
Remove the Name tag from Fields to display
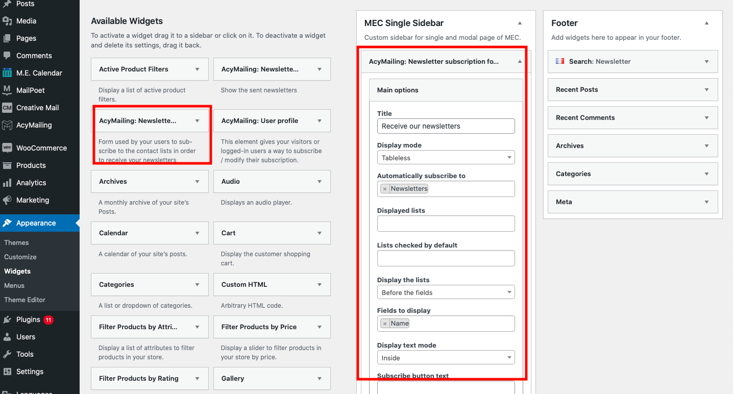[385, 324]
